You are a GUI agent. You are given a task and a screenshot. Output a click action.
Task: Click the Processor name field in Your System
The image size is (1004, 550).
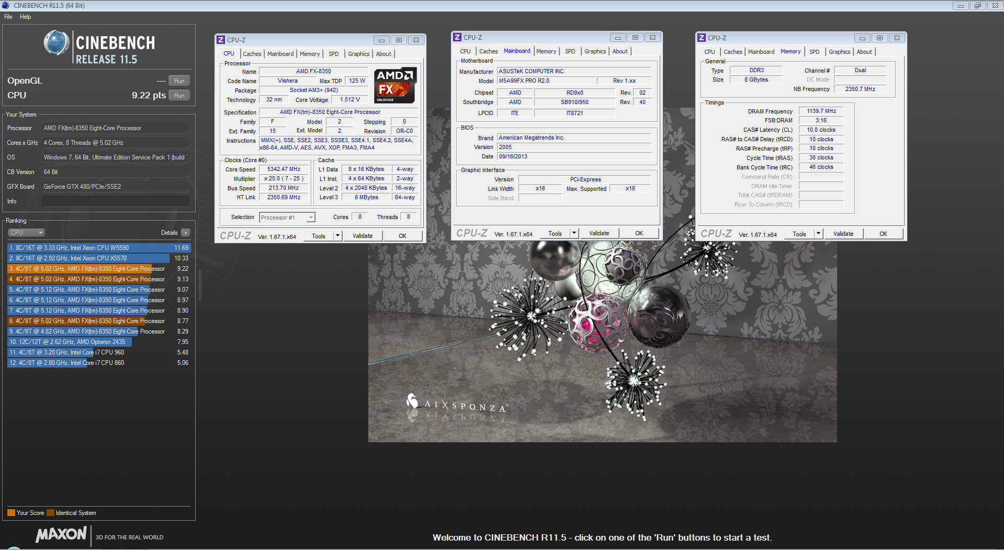coord(115,128)
